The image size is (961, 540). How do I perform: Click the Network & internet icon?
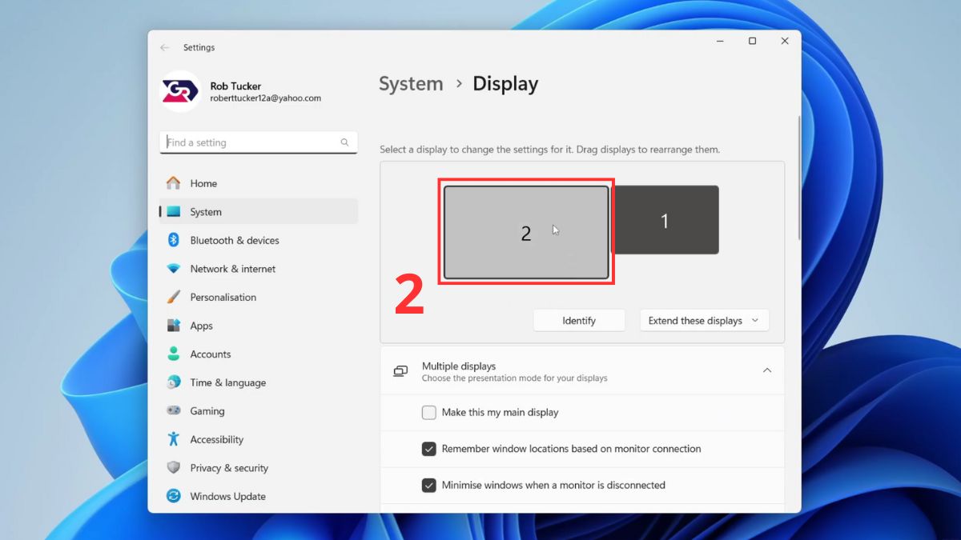click(175, 268)
